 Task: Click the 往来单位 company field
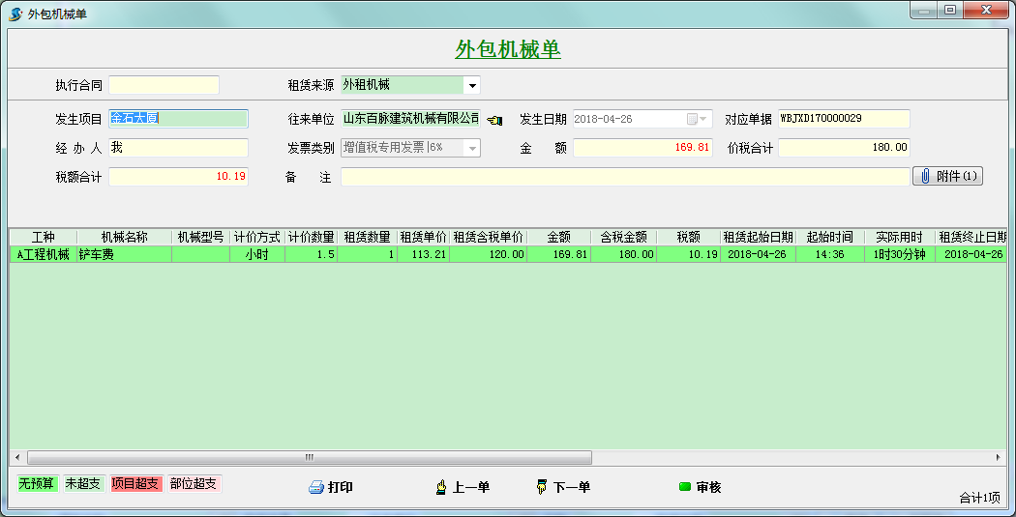coord(411,119)
